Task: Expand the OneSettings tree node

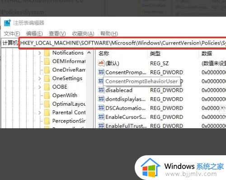Action: click(40, 78)
